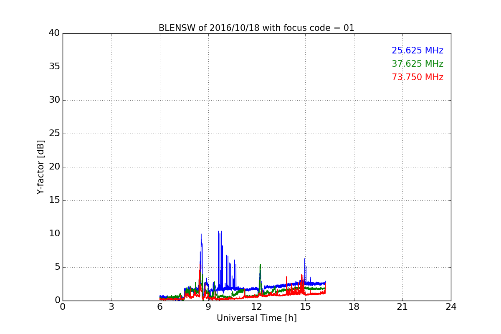The image size is (501, 334).
Task: Click the 'Y-factor [dB]' axis label
Action: 40,167
